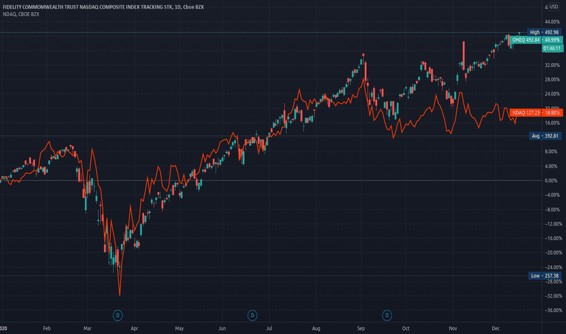This screenshot has width=566, height=334.
Task: Click the Dec time axis label
Action: (x=496, y=328)
